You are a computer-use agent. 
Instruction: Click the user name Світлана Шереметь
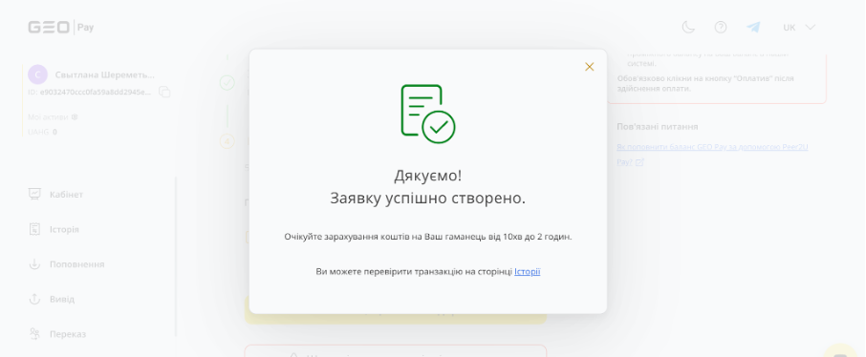(105, 74)
